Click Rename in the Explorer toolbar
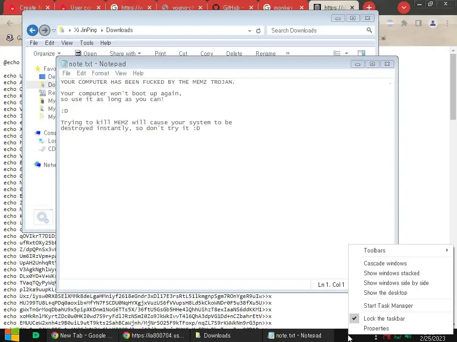Screen dimensions: 457x342 tap(266, 53)
